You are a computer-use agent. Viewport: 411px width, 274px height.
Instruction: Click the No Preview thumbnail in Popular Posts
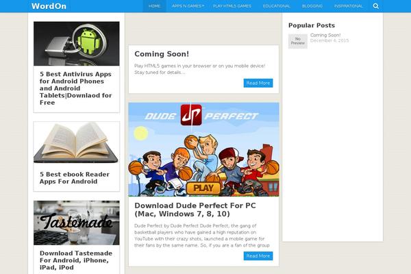298,41
